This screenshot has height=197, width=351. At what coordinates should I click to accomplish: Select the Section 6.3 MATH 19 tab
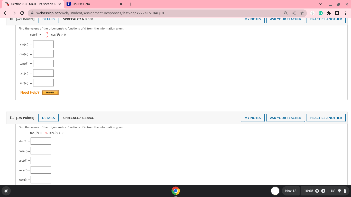31,4
